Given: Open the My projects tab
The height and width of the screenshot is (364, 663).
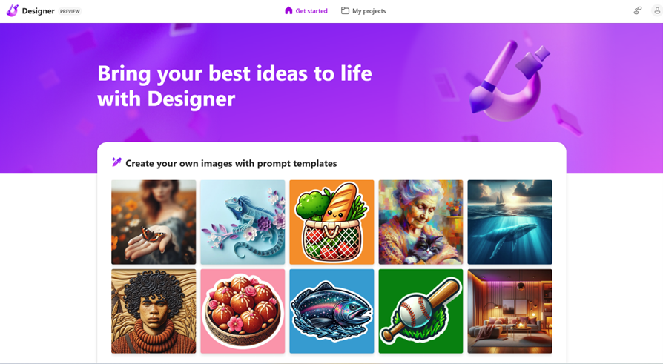Looking at the screenshot, I should pos(363,10).
